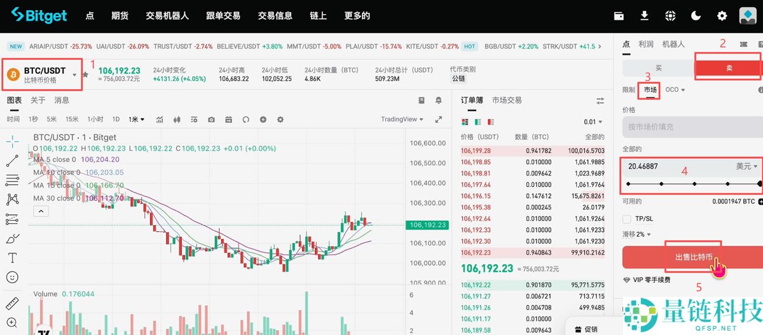Select the forecasting and measurement tool

[x=12, y=219]
